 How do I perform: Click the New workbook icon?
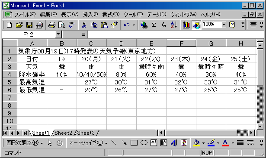coord(10,25)
